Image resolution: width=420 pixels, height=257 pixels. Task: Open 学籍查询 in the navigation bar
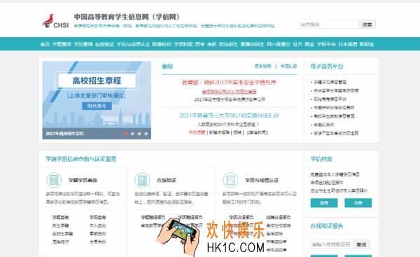[x=62, y=44]
